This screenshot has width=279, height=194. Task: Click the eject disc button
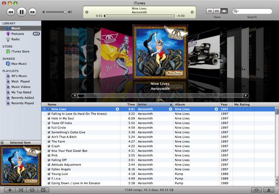coord(269,190)
